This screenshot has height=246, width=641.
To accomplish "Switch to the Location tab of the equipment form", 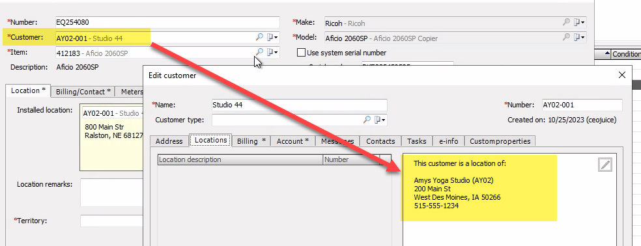I will pos(28,90).
